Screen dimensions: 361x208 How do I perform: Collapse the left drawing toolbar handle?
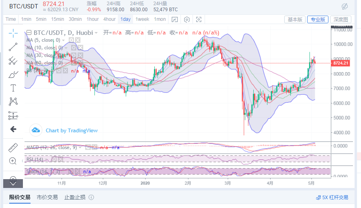(x=23, y=161)
